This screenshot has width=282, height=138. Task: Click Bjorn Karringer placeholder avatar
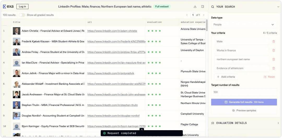click(16, 126)
